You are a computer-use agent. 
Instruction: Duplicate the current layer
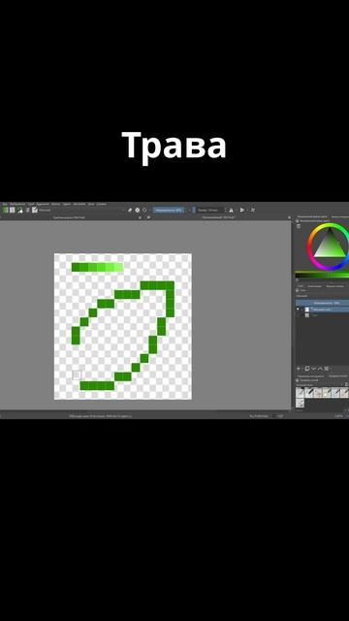click(307, 369)
